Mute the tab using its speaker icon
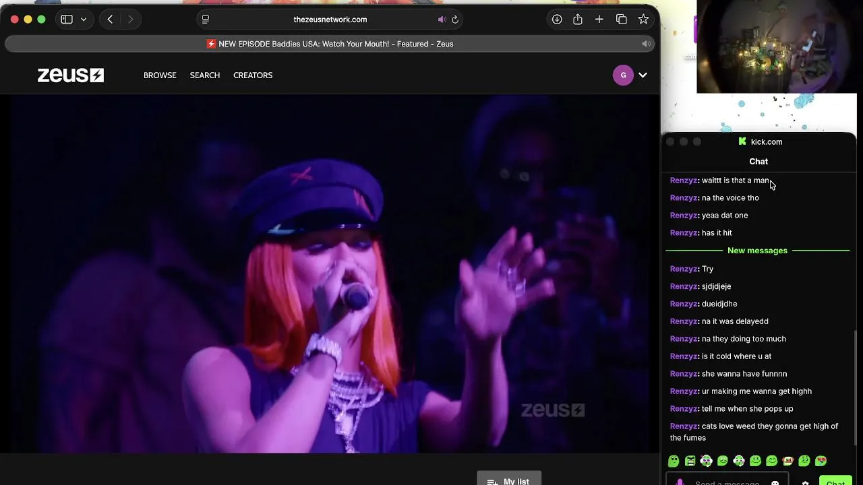Screen dimensions: 863x485 click(x=645, y=44)
